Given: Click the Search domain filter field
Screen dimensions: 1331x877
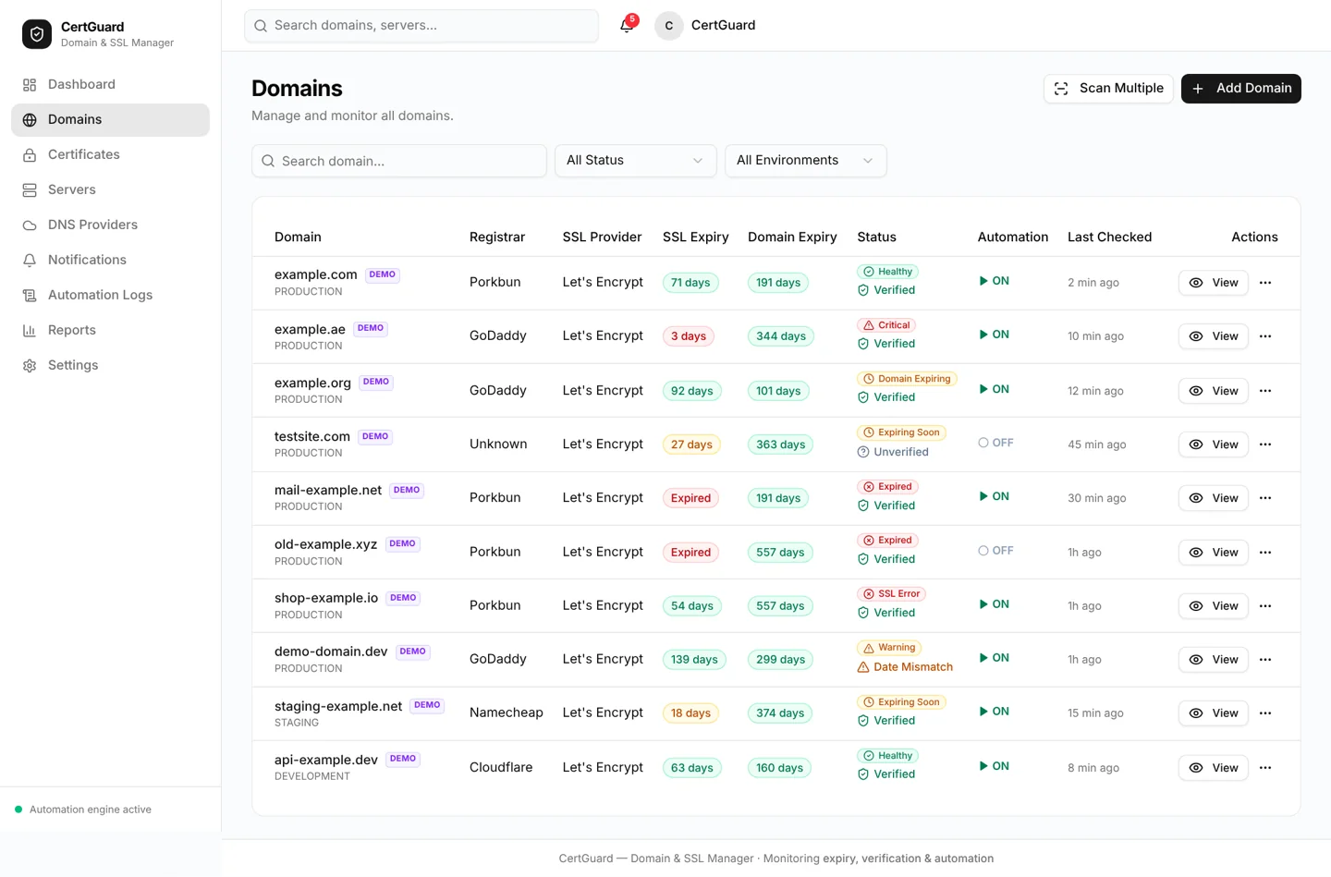Looking at the screenshot, I should (x=399, y=161).
